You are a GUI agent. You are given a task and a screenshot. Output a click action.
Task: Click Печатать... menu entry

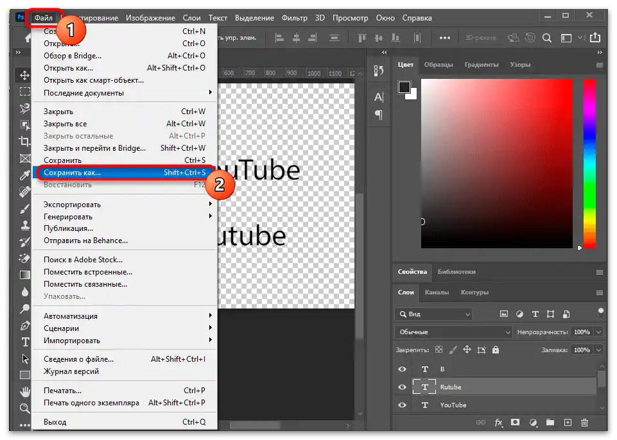tap(125, 390)
